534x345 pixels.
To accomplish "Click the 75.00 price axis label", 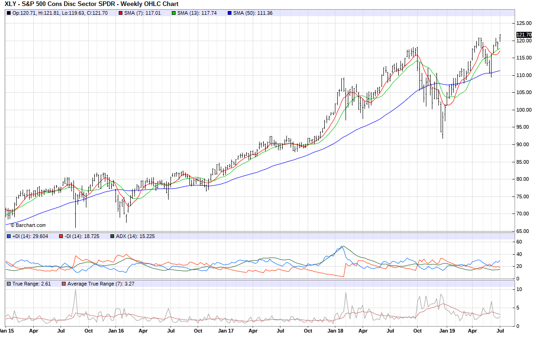I will tap(524, 197).
